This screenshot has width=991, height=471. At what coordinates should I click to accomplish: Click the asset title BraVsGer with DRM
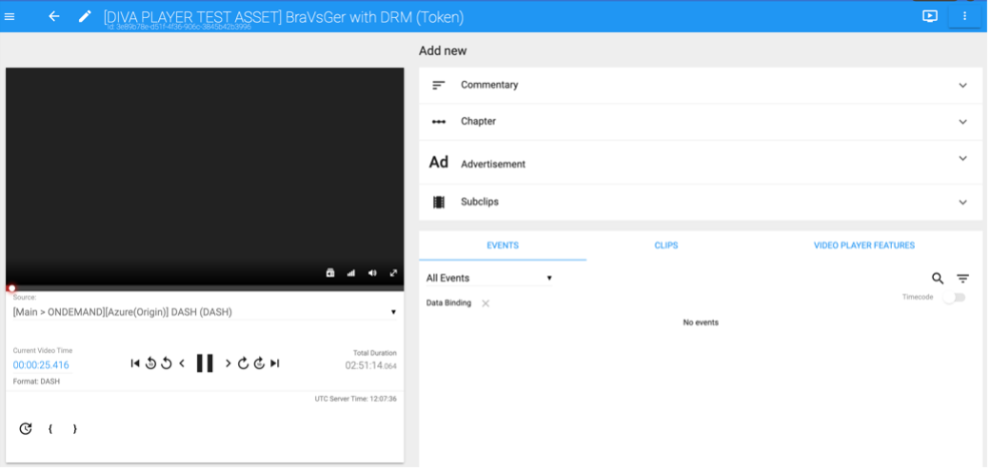click(284, 17)
